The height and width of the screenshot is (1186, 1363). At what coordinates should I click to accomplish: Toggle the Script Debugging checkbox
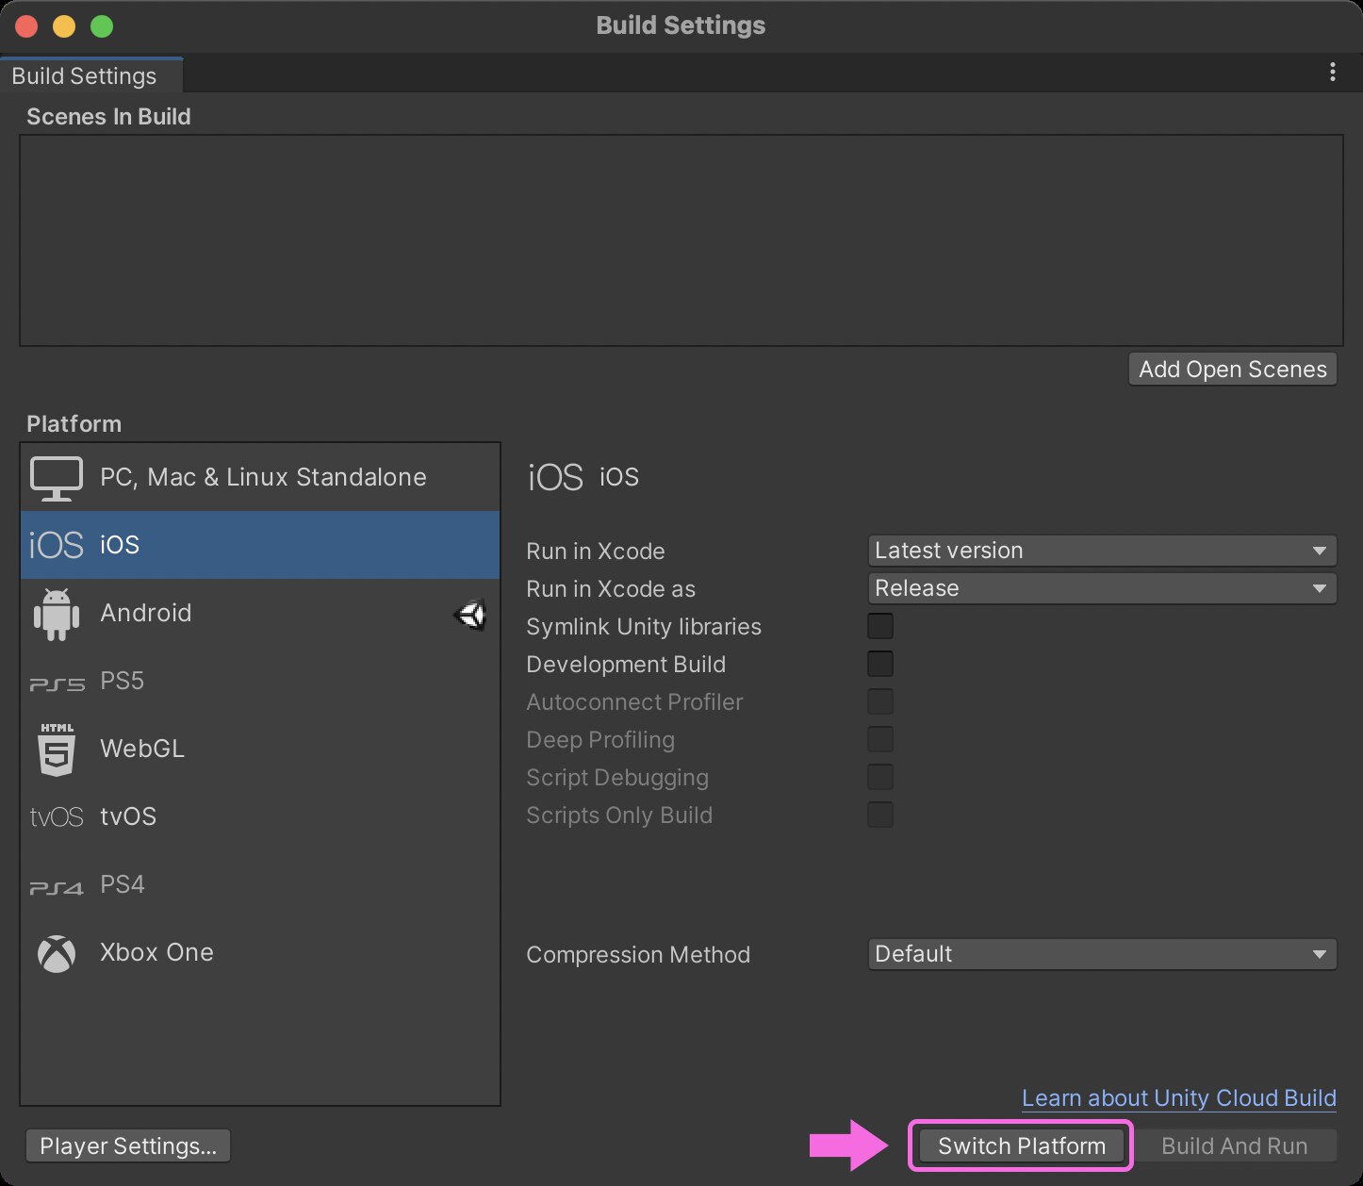[880, 777]
